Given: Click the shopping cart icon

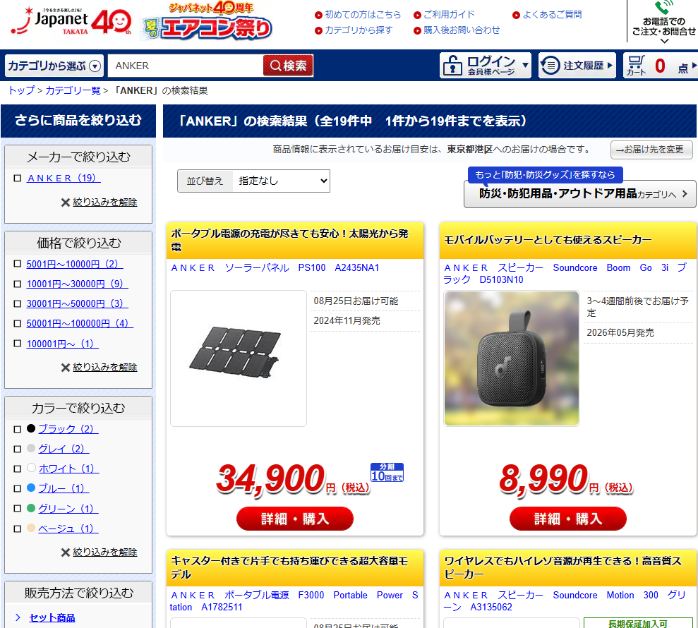Looking at the screenshot, I should point(636,66).
